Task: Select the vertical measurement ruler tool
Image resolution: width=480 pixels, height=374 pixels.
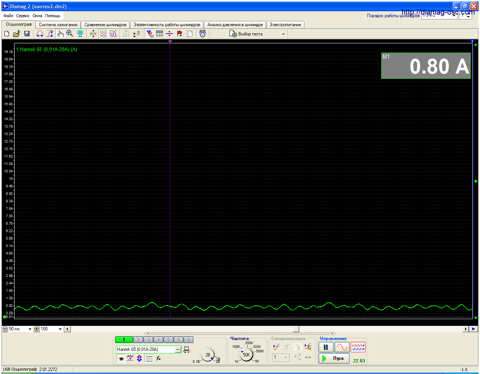Action: 50,34
